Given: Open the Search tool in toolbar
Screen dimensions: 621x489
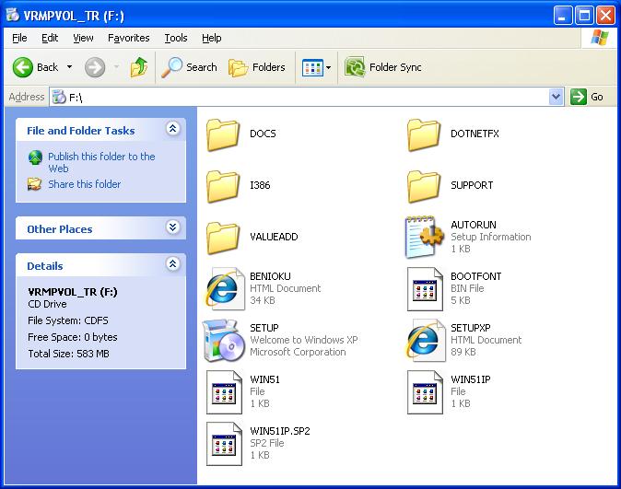Looking at the screenshot, I should click(189, 67).
